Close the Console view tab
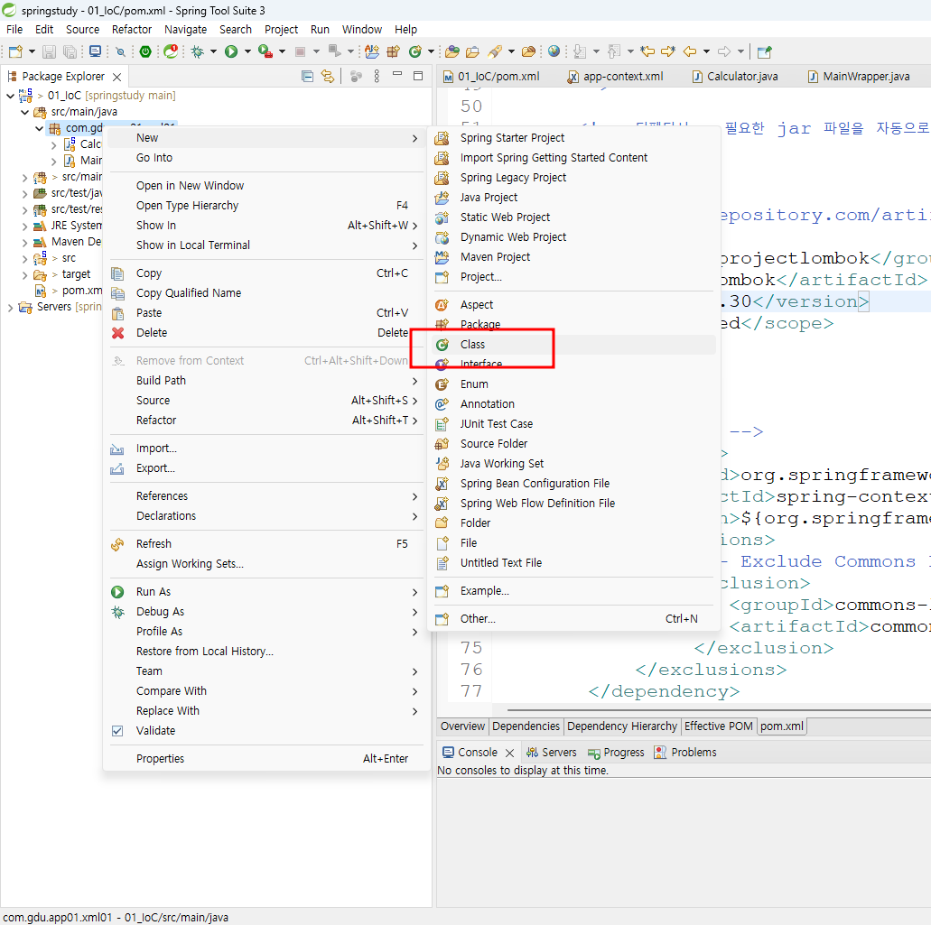931x925 pixels. pyautogui.click(x=509, y=753)
